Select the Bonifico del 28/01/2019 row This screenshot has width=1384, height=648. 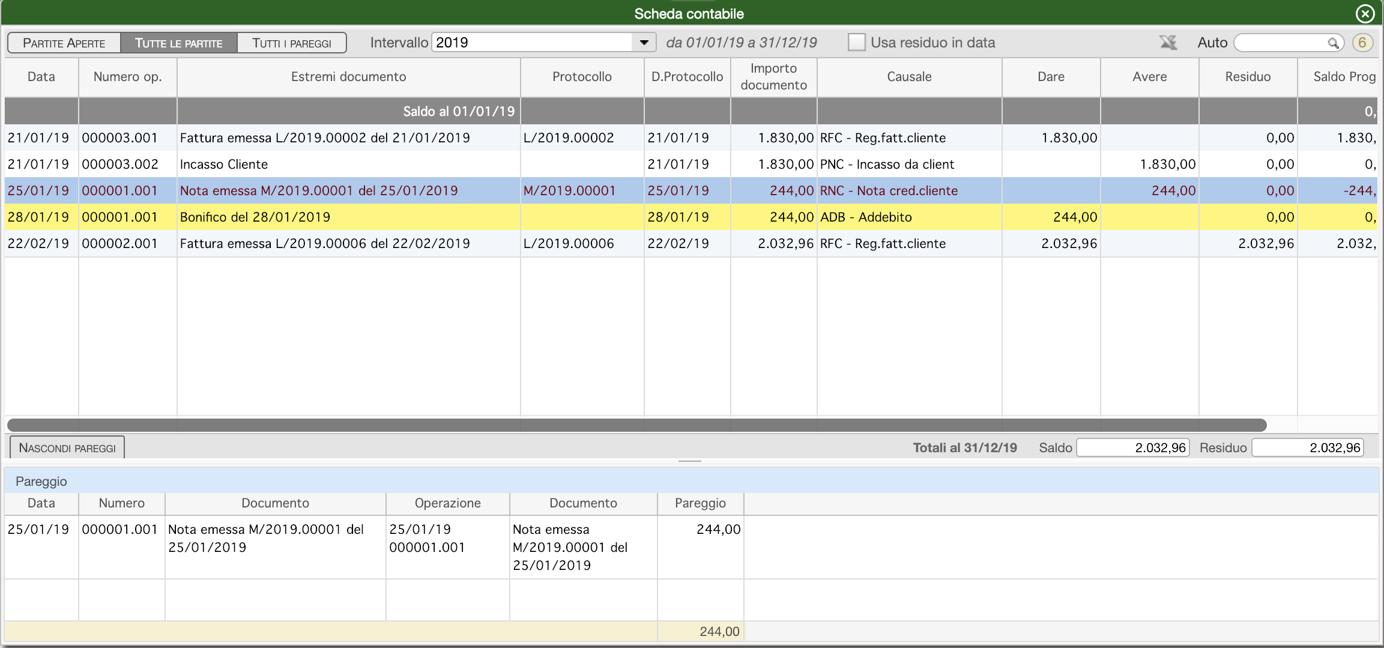[x=690, y=217]
